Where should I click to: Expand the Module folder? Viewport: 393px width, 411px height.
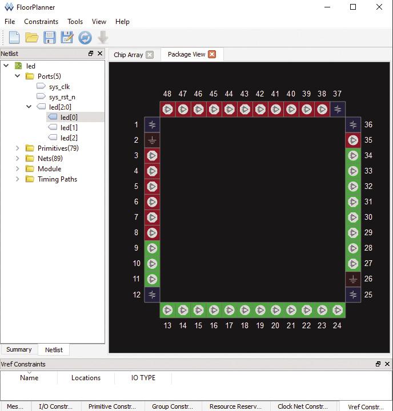[x=18, y=168]
